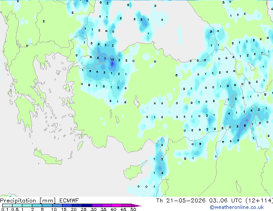Click the 'ECMWF' model label
Image resolution: width=273 pixels, height=211 pixels.
pyautogui.click(x=69, y=201)
